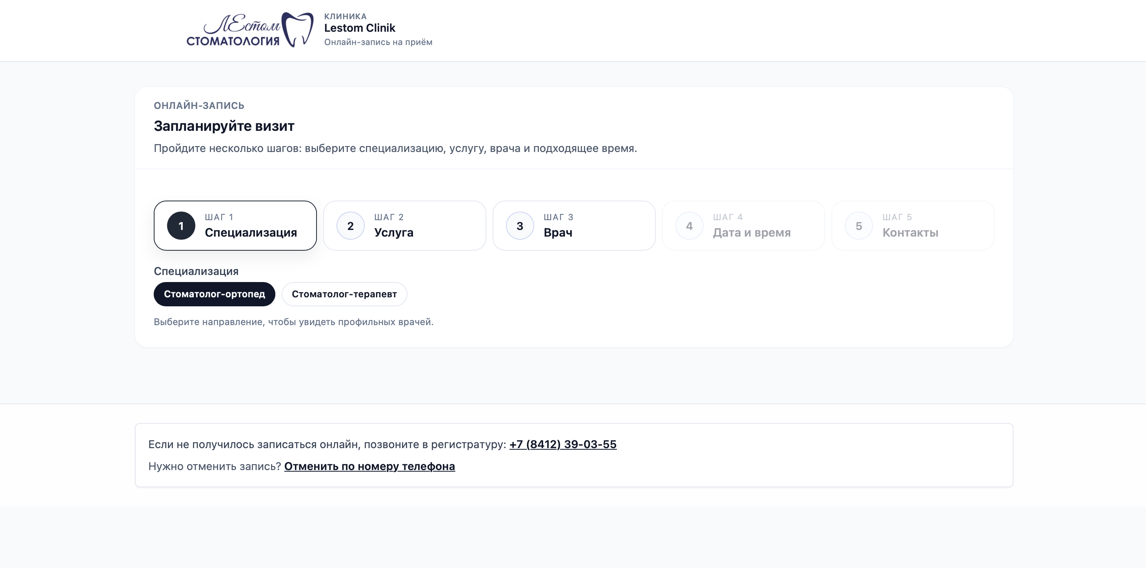Click the Онлайн-запись на приём subtitle
Screen dimensions: 1146x568
pyautogui.click(x=378, y=42)
